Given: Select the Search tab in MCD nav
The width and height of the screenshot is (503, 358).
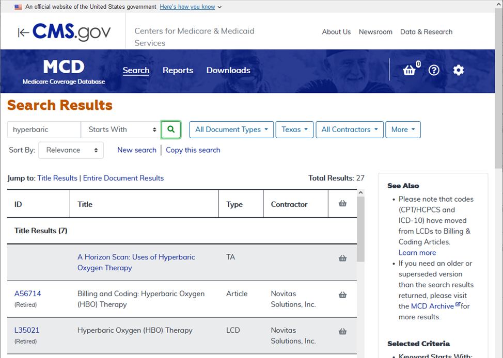Looking at the screenshot, I should point(136,70).
